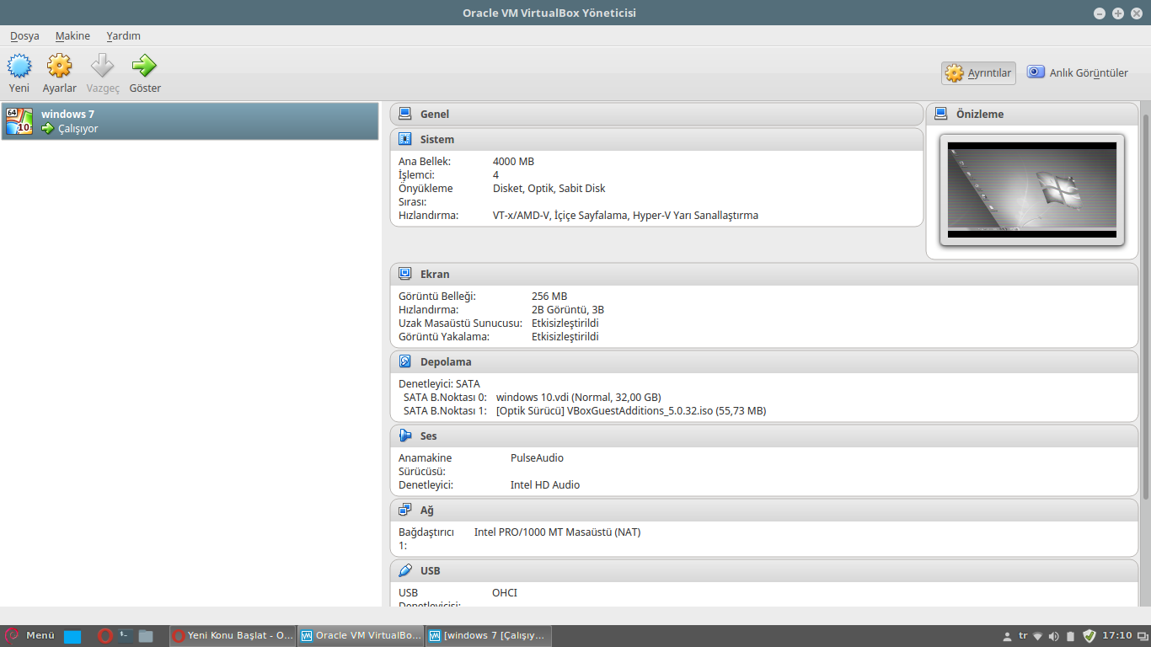Click the 'Ana Bellek:' label
Image resolution: width=1151 pixels, height=647 pixels.
coord(425,162)
